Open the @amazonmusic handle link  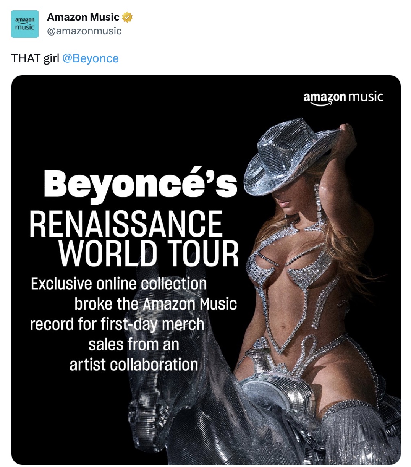84,31
